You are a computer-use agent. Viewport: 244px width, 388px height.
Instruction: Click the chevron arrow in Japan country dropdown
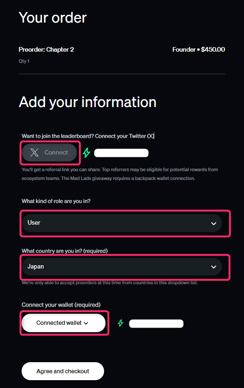click(214, 267)
